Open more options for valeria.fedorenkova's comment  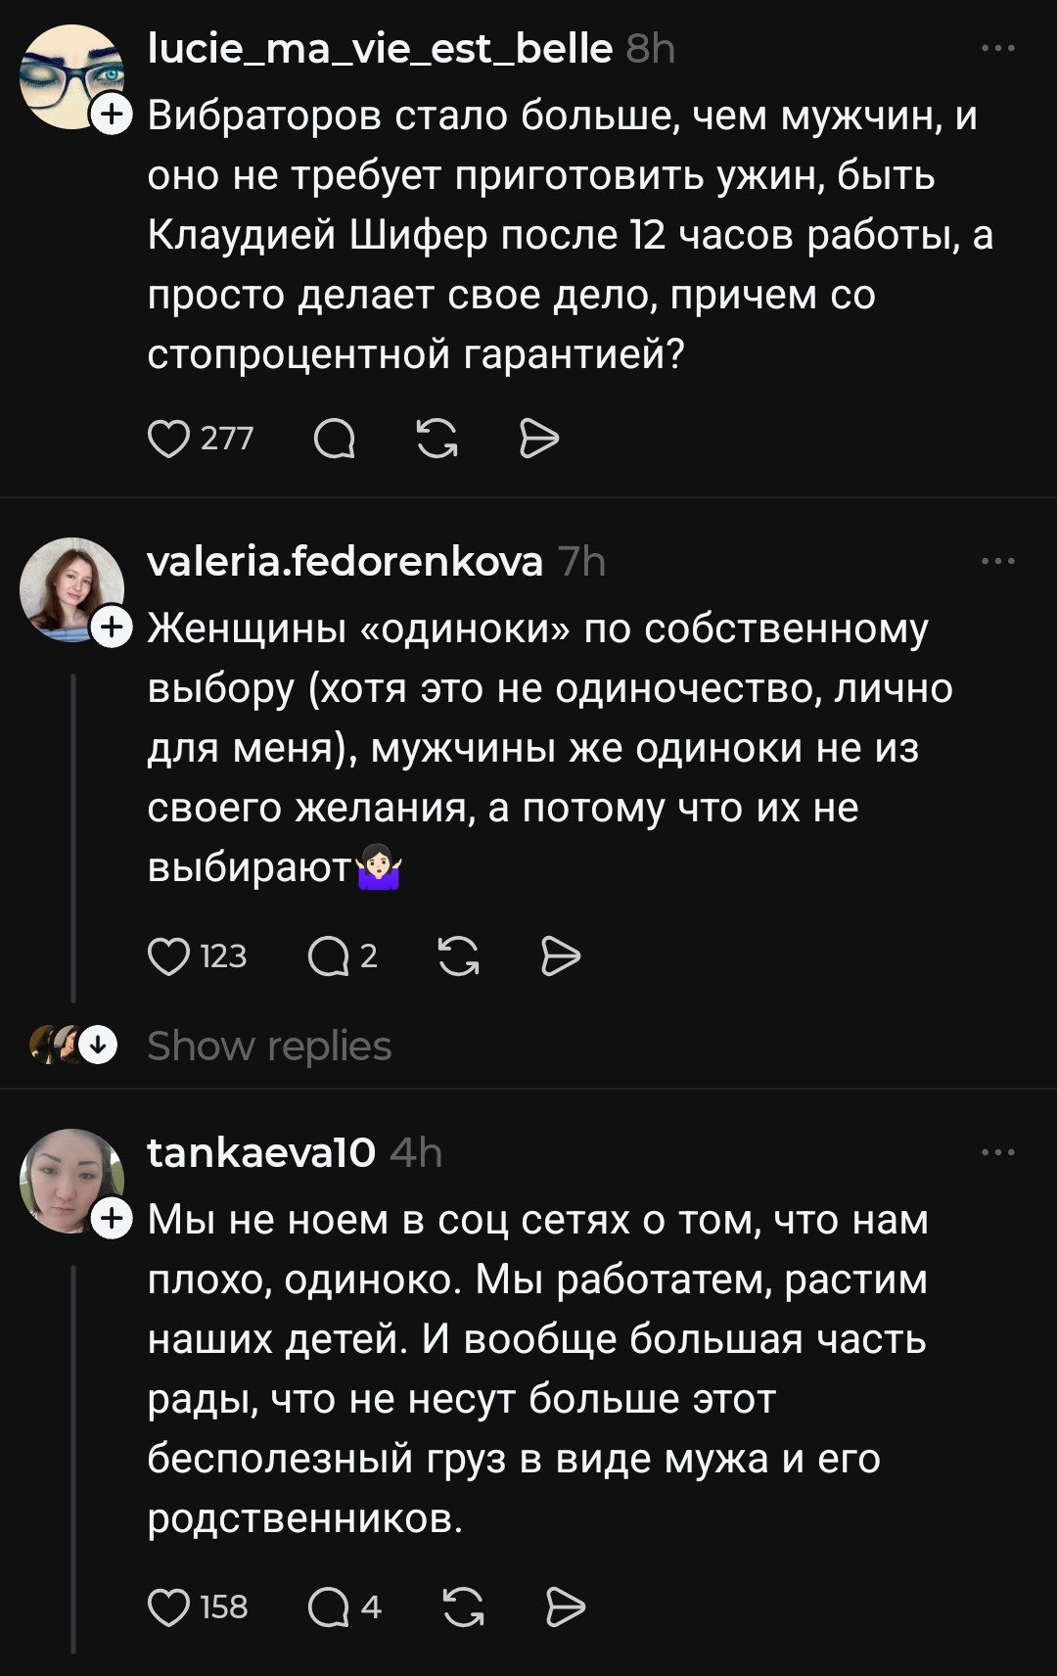pyautogui.click(x=997, y=561)
